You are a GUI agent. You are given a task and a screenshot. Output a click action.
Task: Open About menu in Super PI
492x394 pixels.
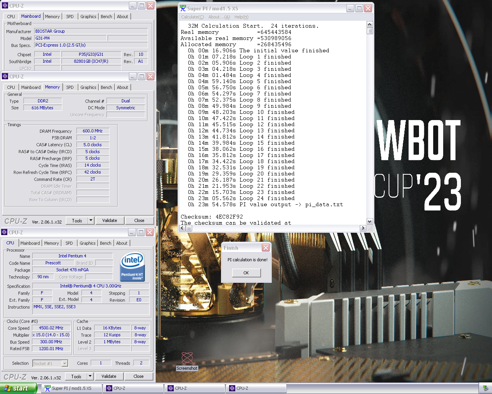[x=219, y=17]
